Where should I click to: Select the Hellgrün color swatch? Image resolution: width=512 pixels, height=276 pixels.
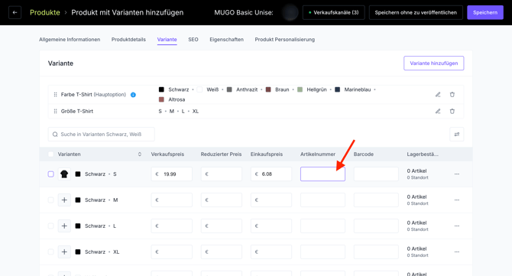[300, 89]
